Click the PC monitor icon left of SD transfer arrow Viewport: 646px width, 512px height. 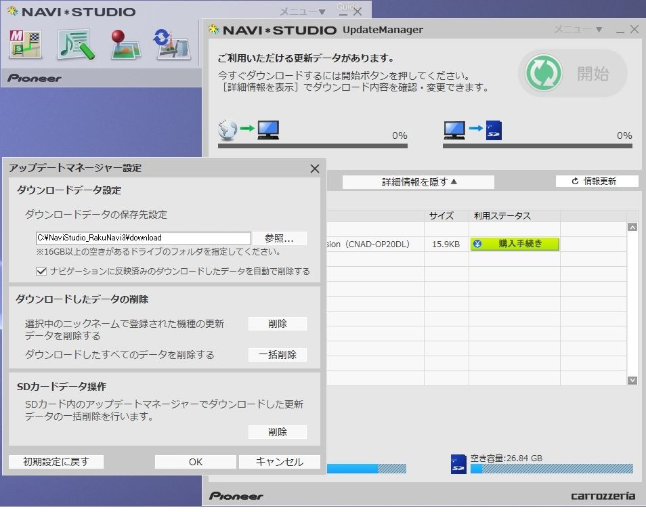pyautogui.click(x=454, y=130)
